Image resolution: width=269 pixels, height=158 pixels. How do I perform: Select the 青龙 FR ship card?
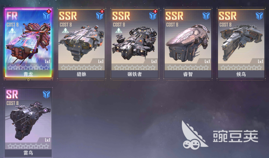[x=28, y=43]
